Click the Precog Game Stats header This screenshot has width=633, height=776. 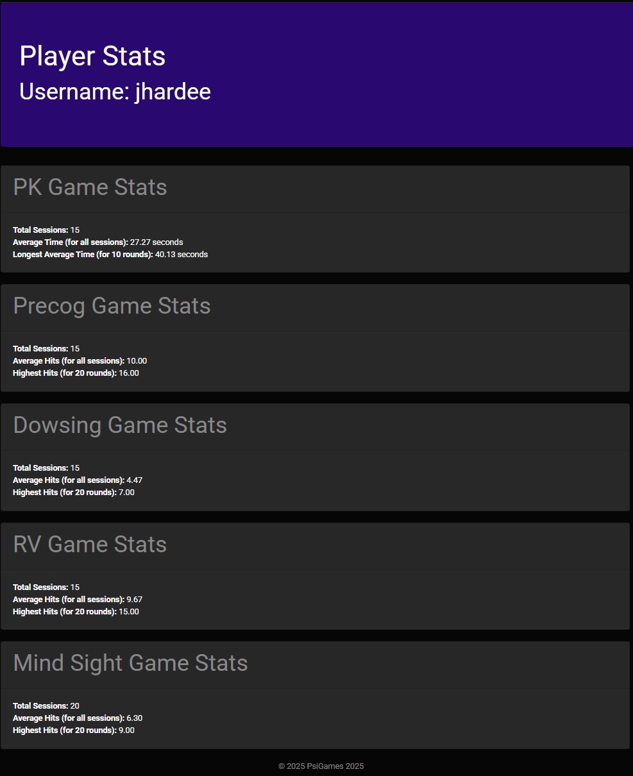[112, 306]
